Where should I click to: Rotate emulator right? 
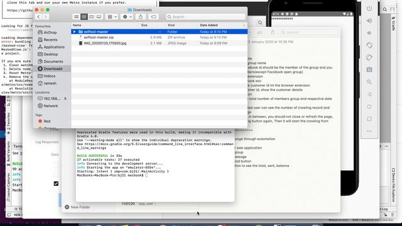369,57
